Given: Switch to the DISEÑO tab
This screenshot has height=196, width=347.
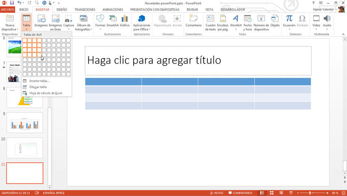Looking at the screenshot, I should pos(62,9).
